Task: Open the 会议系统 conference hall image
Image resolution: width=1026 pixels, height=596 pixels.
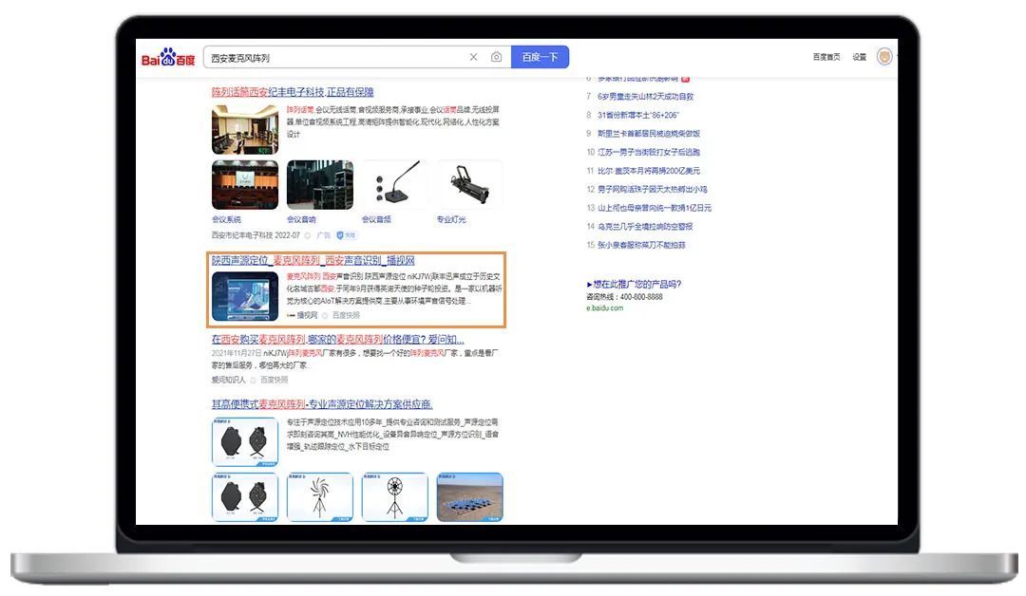Action: [245, 185]
